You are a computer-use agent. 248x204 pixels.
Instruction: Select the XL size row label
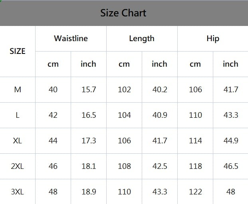(x=18, y=141)
